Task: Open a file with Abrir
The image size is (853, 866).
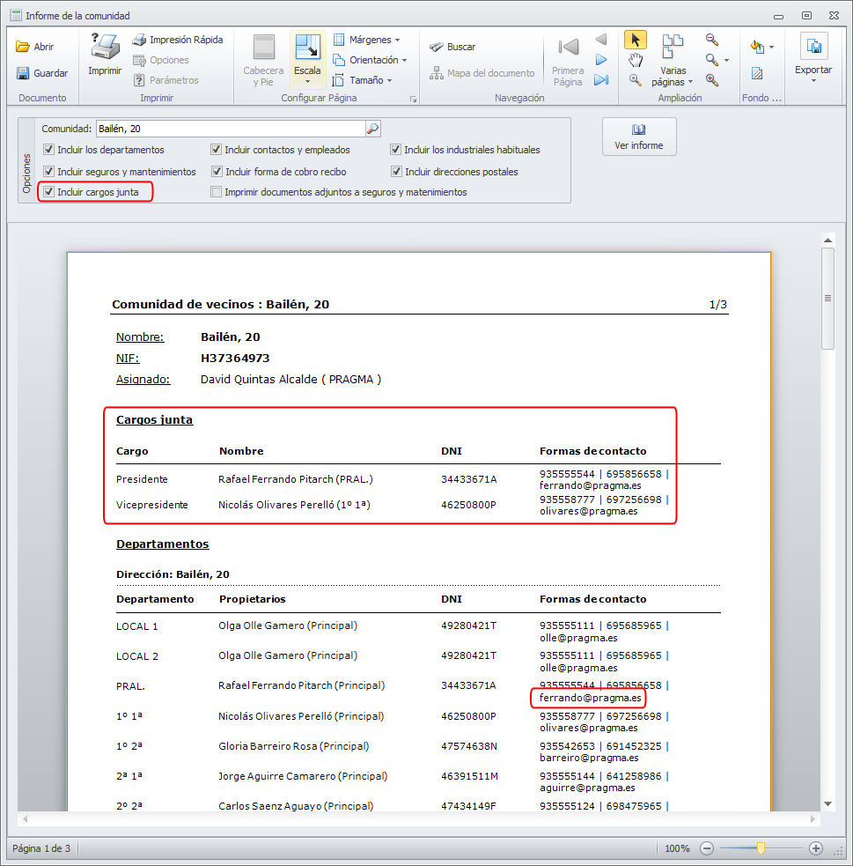Action: (35, 48)
